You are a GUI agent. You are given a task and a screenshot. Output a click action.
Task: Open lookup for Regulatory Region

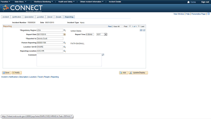65,30
